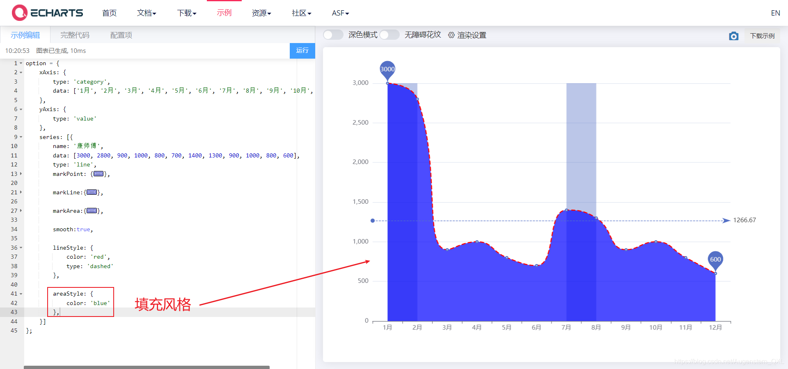Click the 3000 max mark point pin
Screen dimensions: 788x369
[387, 71]
